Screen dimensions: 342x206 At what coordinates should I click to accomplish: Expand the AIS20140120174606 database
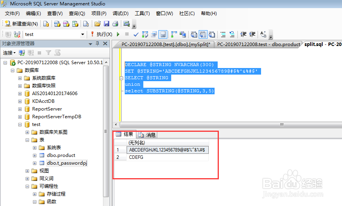tap(20, 94)
